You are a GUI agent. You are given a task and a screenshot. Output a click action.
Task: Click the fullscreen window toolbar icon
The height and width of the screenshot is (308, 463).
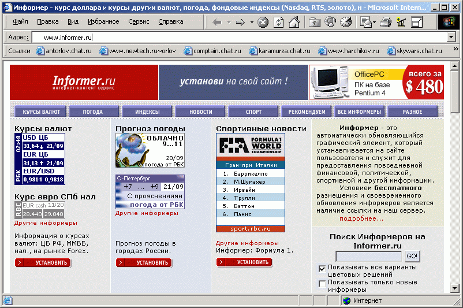click(x=417, y=22)
